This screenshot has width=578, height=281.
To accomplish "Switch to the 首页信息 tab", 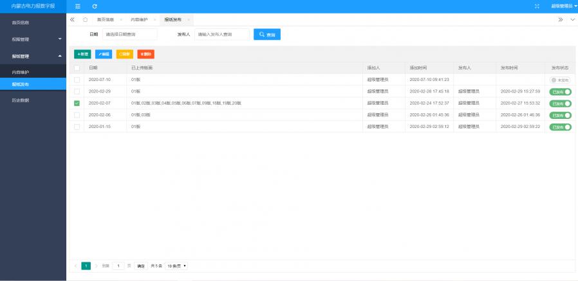I will 106,20.
